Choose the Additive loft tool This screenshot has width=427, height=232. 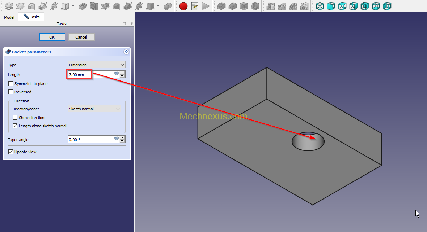click(31, 6)
